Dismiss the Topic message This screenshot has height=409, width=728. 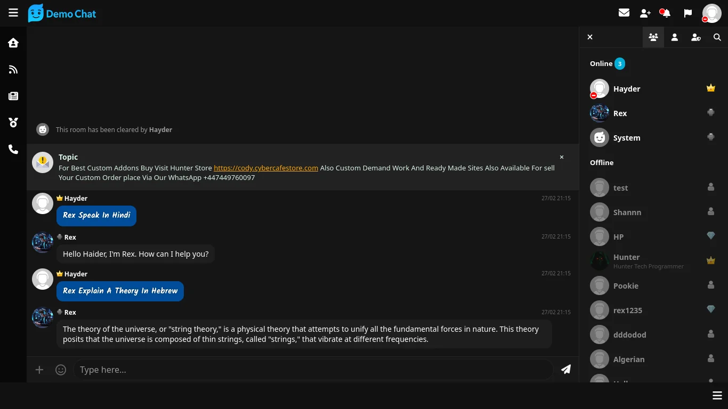click(561, 157)
